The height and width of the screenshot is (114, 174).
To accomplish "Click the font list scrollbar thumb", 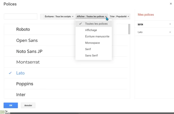I will click(x=129, y=29).
